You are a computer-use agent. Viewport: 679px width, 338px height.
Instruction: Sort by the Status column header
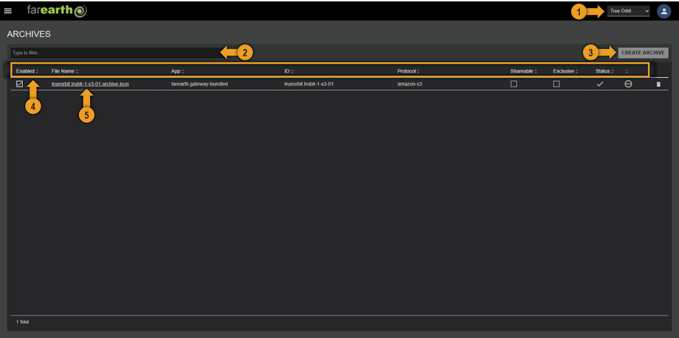[604, 71]
